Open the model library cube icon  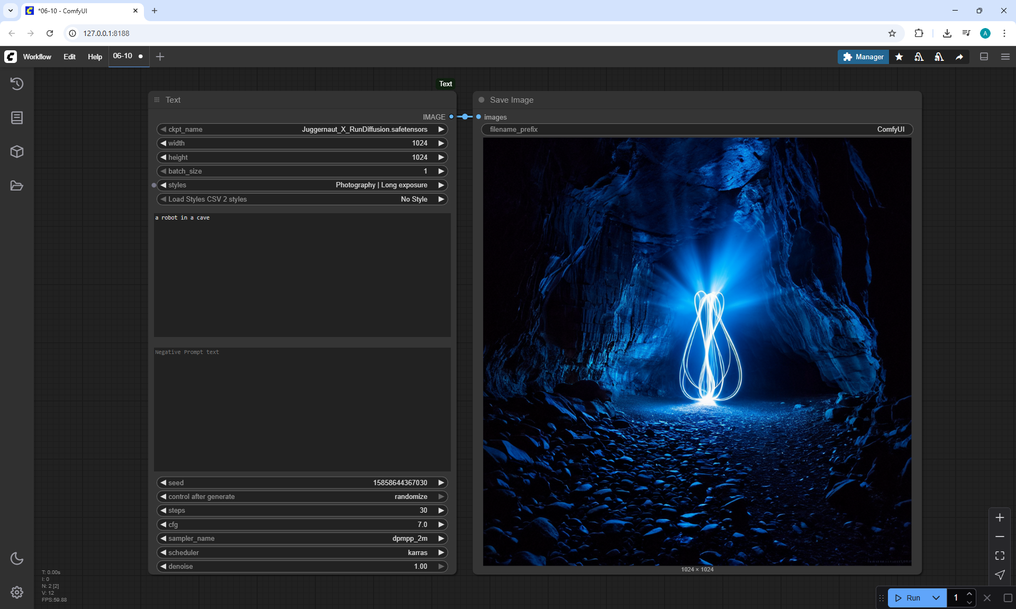click(17, 152)
